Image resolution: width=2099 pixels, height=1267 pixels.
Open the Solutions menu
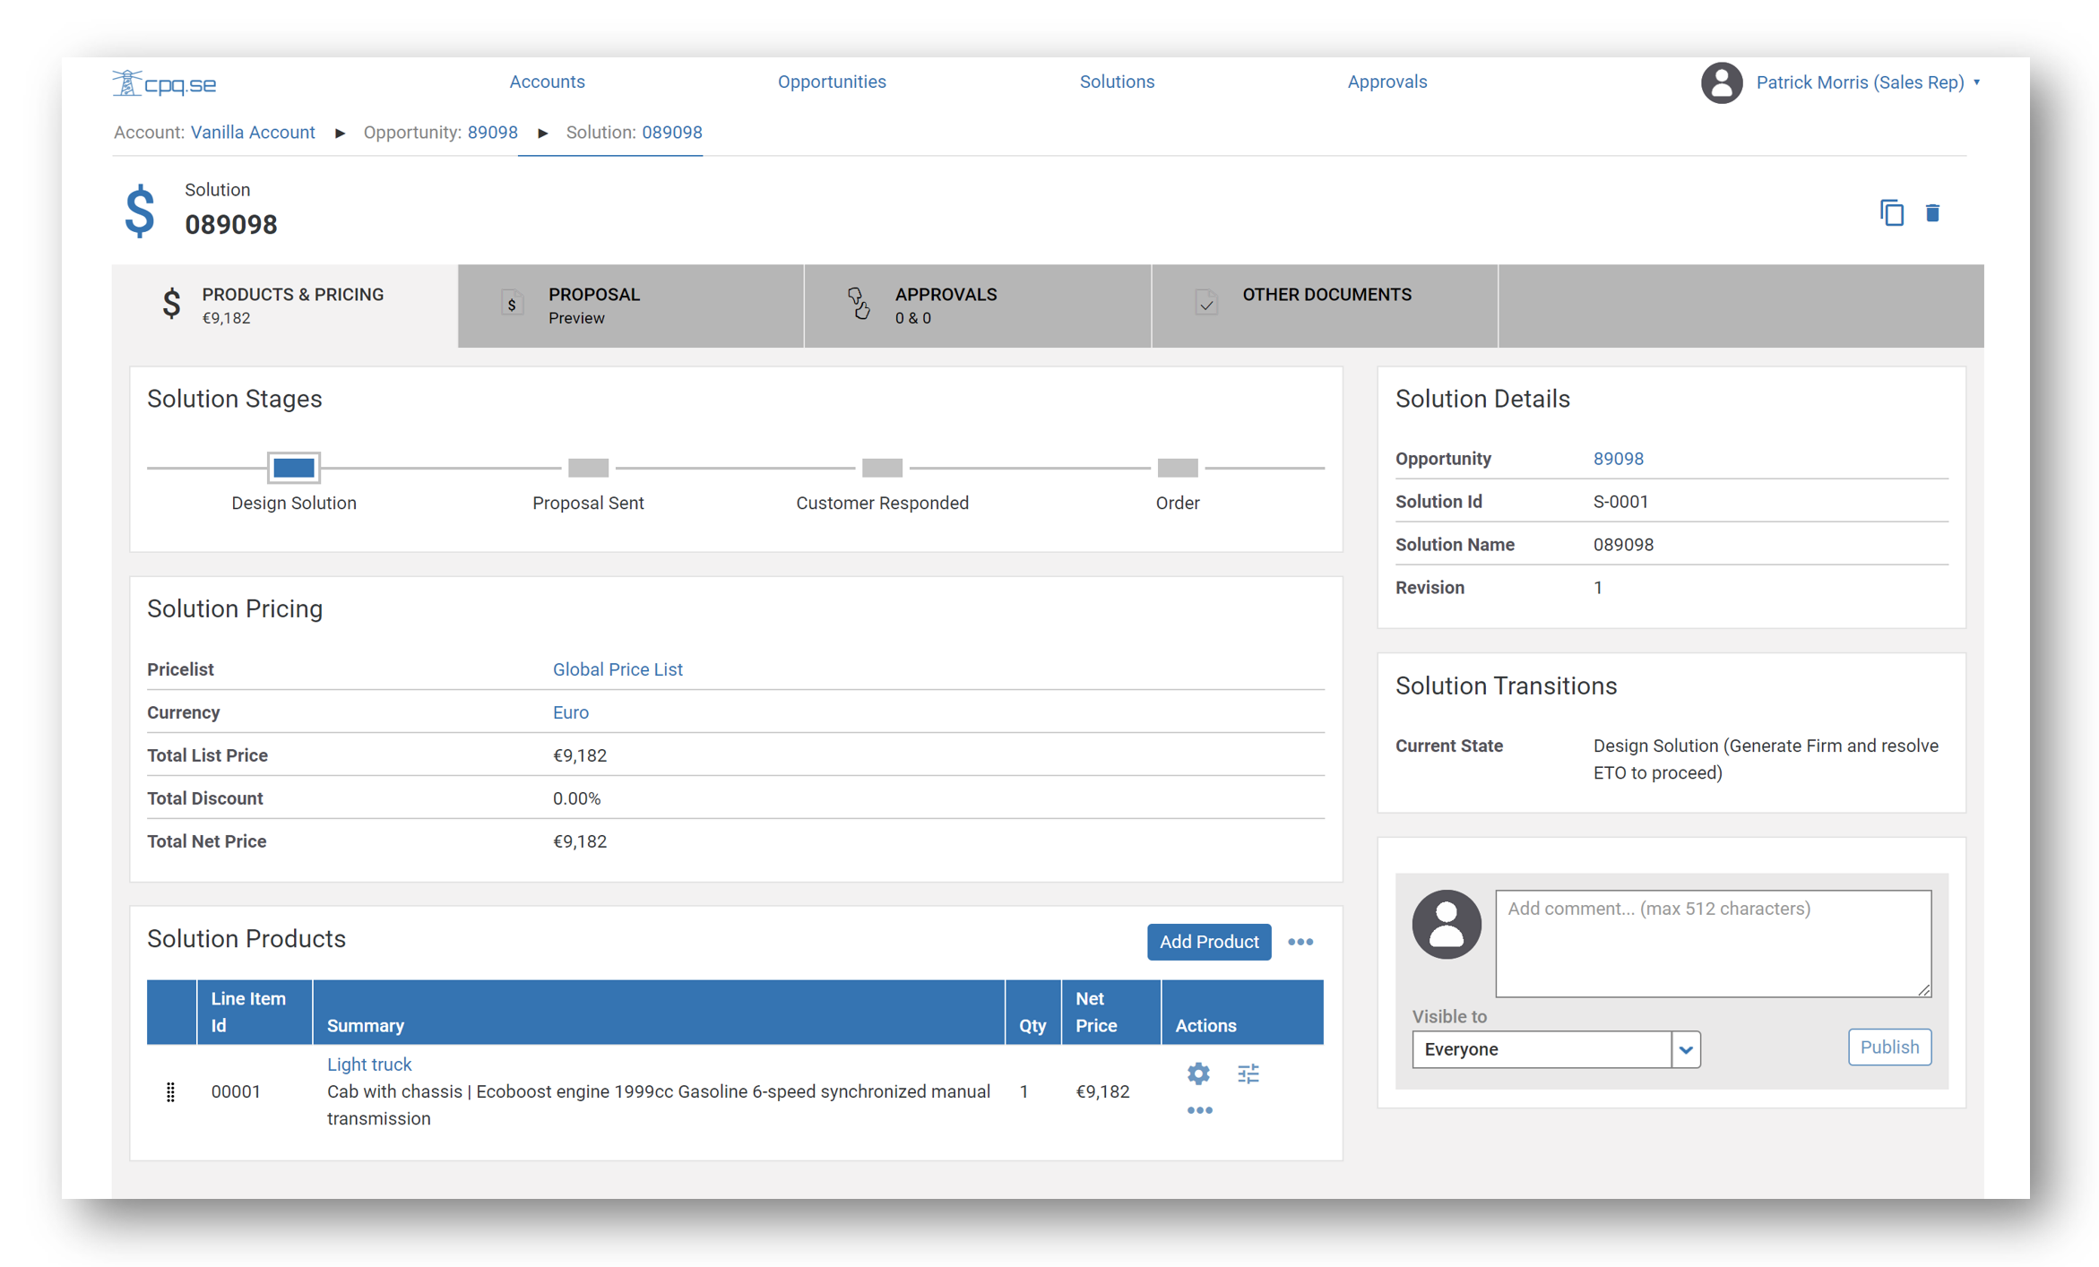tap(1117, 82)
